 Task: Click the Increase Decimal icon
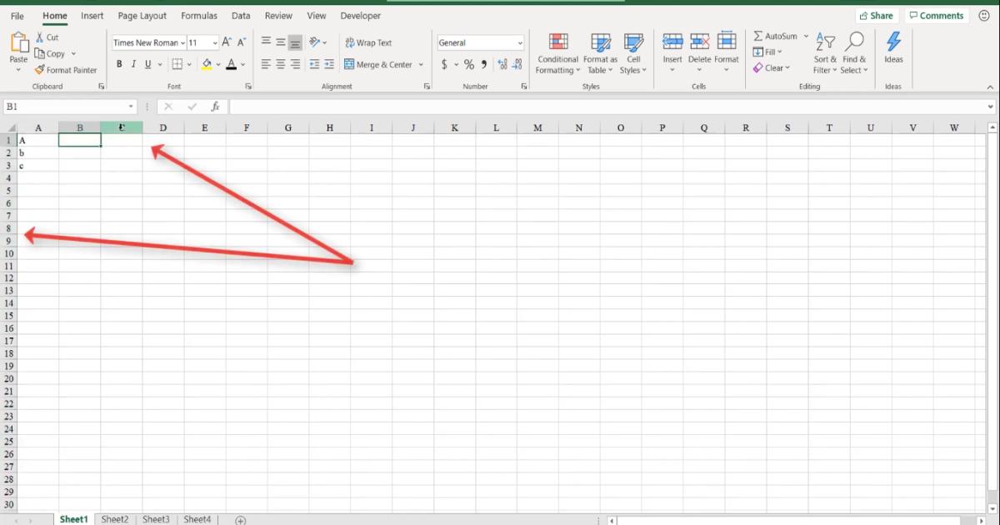(x=502, y=63)
